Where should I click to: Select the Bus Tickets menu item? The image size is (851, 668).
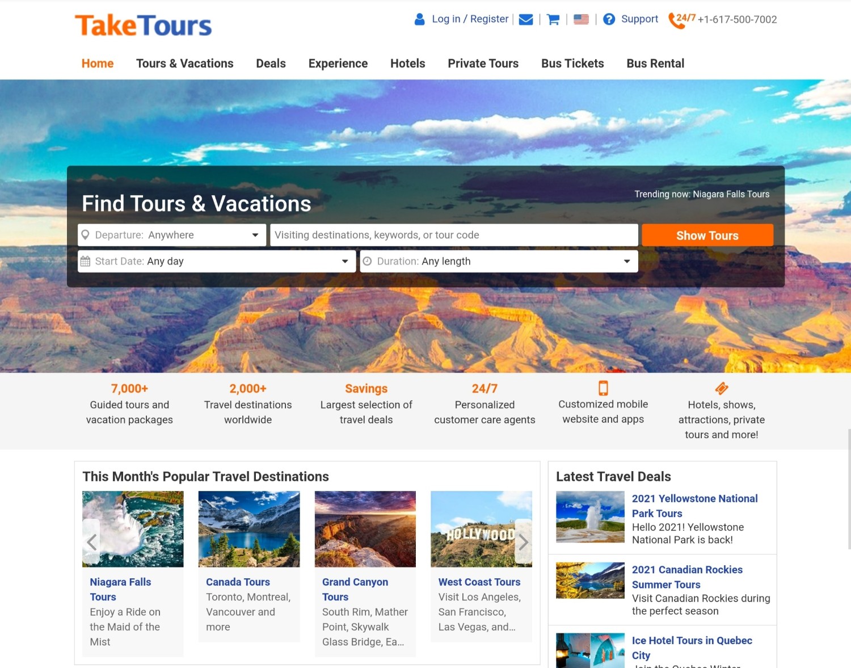572,64
